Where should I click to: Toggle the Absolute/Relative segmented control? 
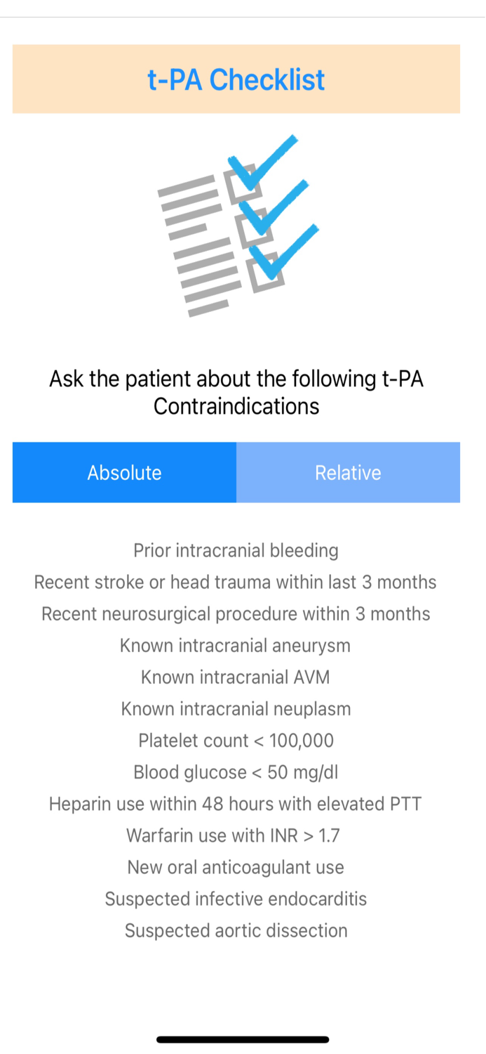pyautogui.click(x=236, y=472)
